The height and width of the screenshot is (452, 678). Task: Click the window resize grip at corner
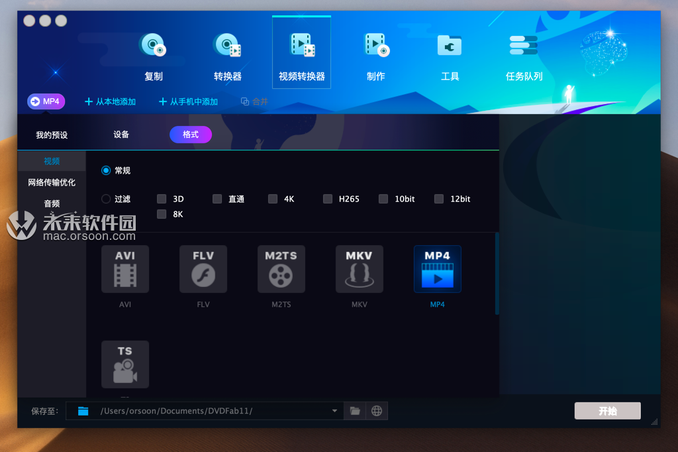tap(654, 422)
